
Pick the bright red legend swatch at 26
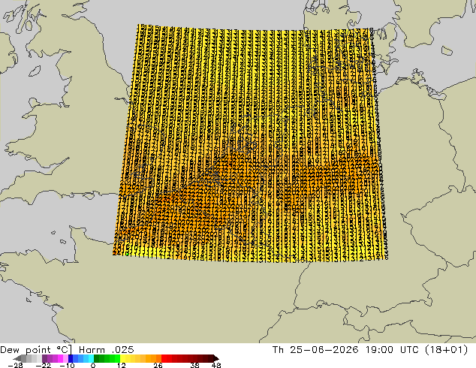164,358
